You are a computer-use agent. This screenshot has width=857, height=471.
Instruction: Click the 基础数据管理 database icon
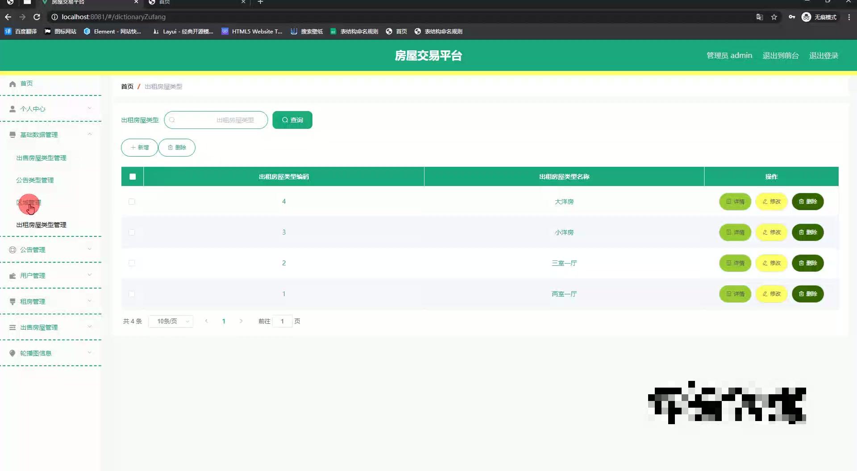coord(12,134)
